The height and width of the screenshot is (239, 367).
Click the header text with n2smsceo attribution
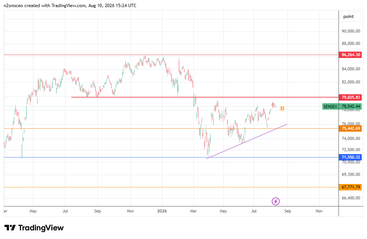(x=70, y=5)
